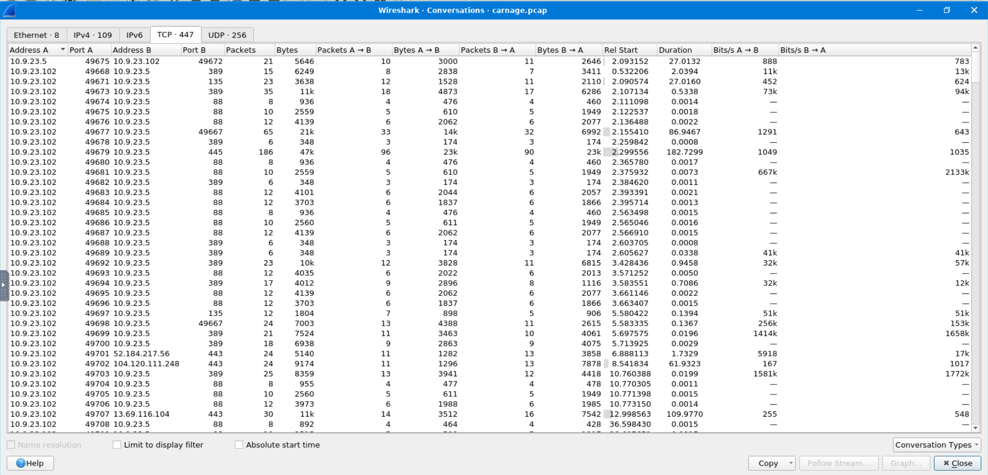Check the Absolute start time option
The image size is (988, 475).
239,445
